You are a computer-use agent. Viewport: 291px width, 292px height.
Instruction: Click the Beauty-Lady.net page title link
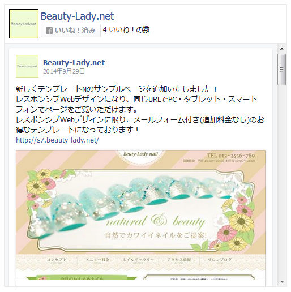(77, 16)
